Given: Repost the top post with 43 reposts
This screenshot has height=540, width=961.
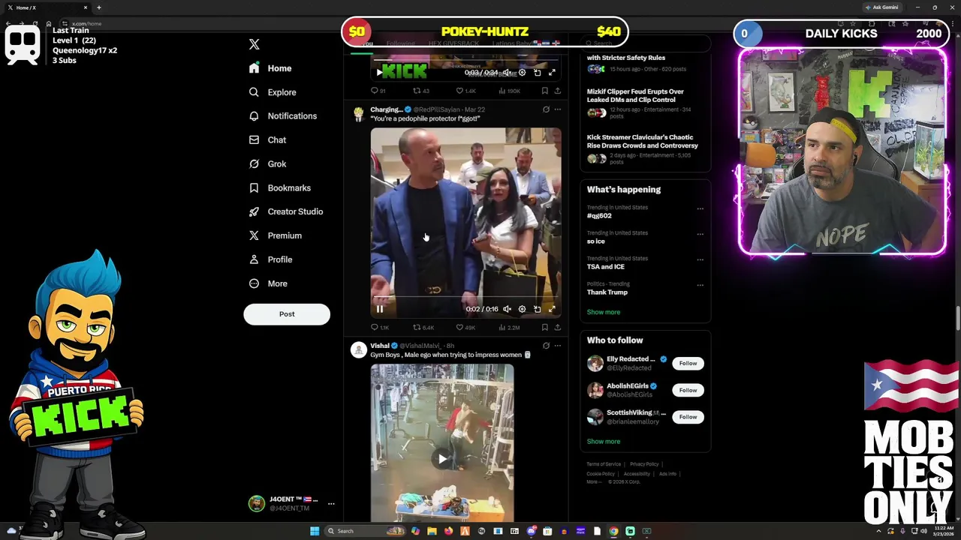Looking at the screenshot, I should click(x=421, y=91).
